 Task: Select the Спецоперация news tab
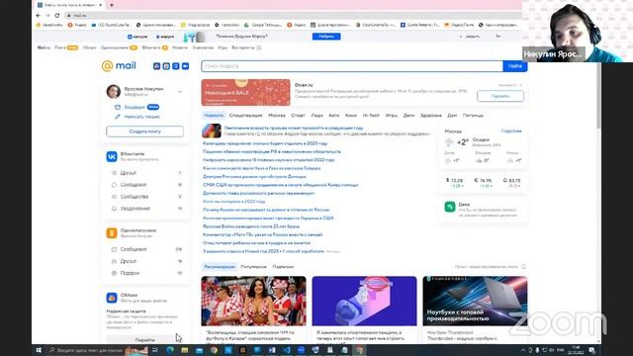click(x=245, y=116)
